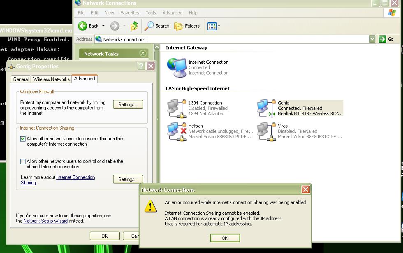
Task: Open the File menu
Action: [81, 13]
